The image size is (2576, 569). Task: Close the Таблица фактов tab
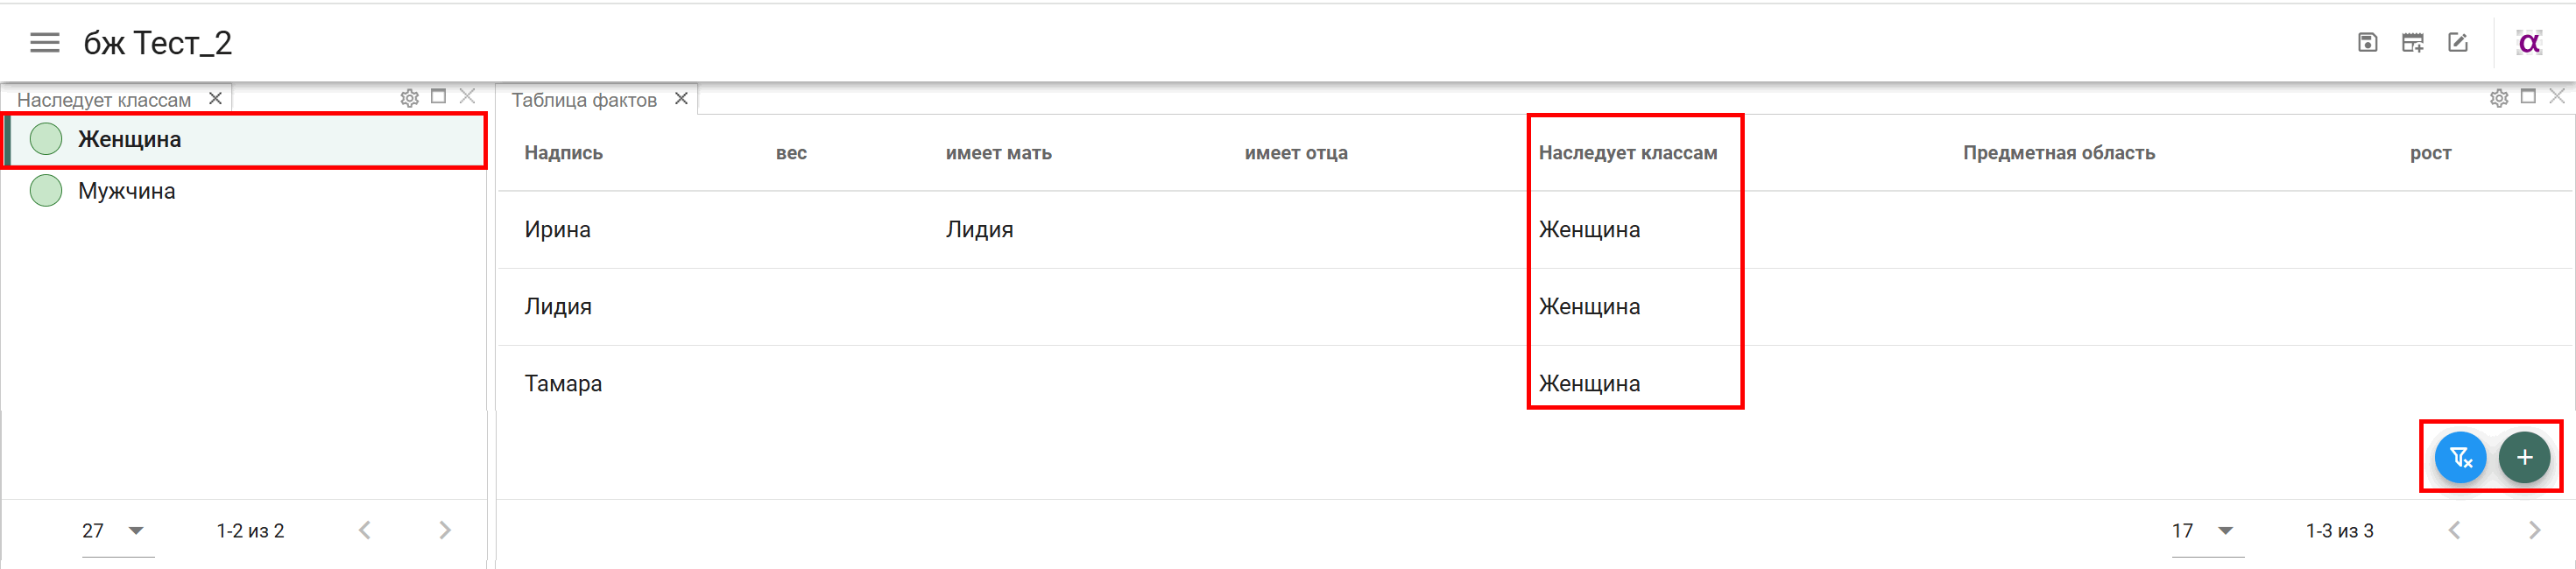[681, 98]
